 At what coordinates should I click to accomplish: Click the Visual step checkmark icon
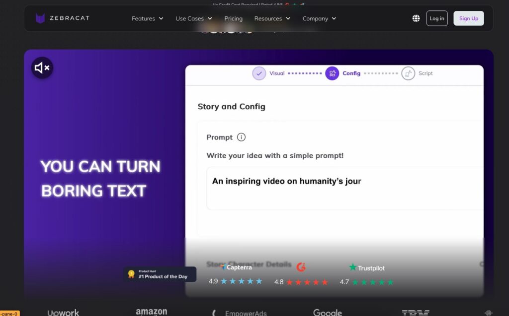(x=259, y=73)
